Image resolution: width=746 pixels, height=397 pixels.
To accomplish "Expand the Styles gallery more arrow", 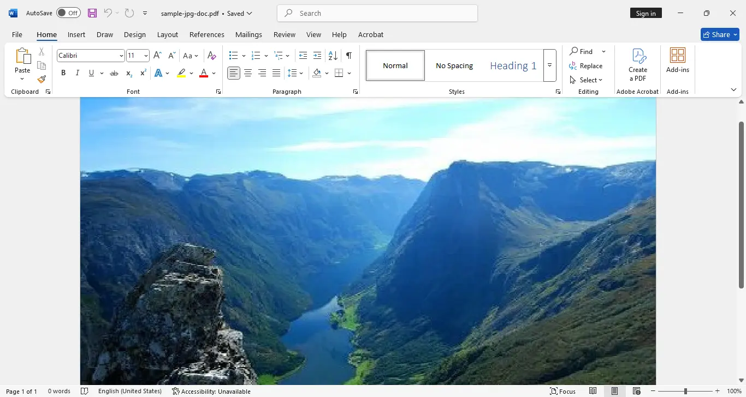I will pyautogui.click(x=550, y=65).
